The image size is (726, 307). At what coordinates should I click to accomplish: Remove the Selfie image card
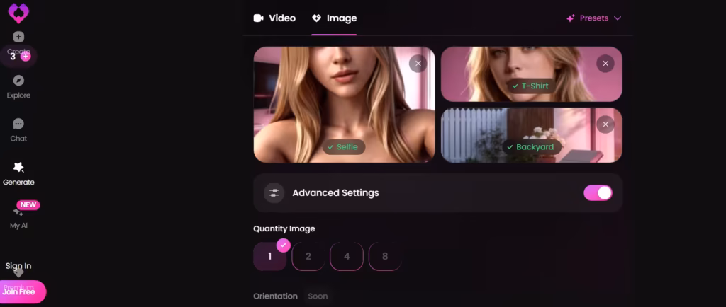tap(418, 64)
